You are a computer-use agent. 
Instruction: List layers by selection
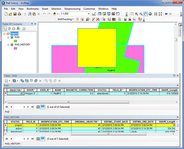(x=18, y=29)
